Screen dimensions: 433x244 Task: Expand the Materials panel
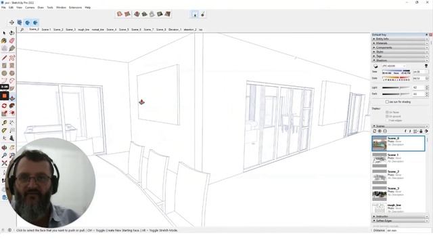pos(400,43)
